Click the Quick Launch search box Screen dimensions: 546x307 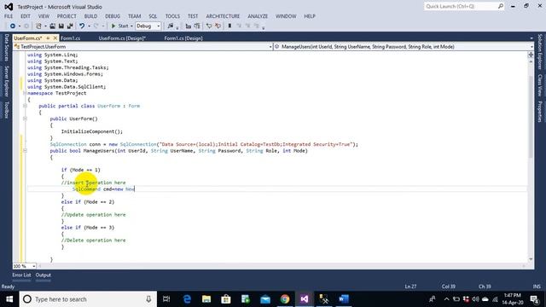464,6
